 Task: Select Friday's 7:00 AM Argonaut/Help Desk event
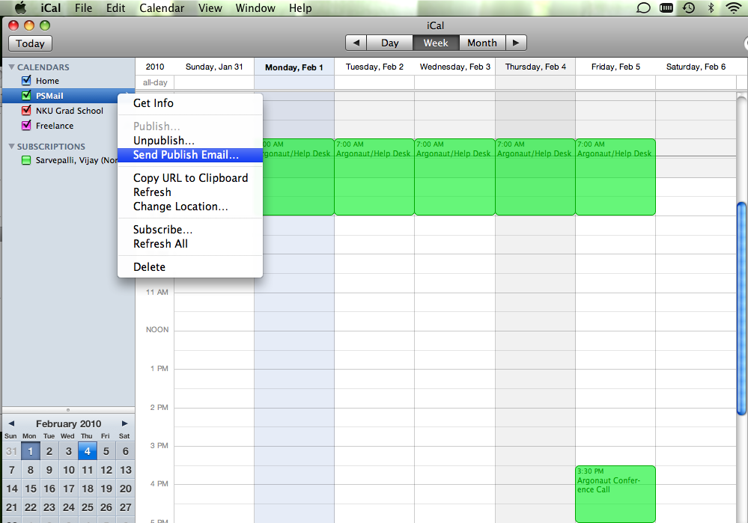615,177
